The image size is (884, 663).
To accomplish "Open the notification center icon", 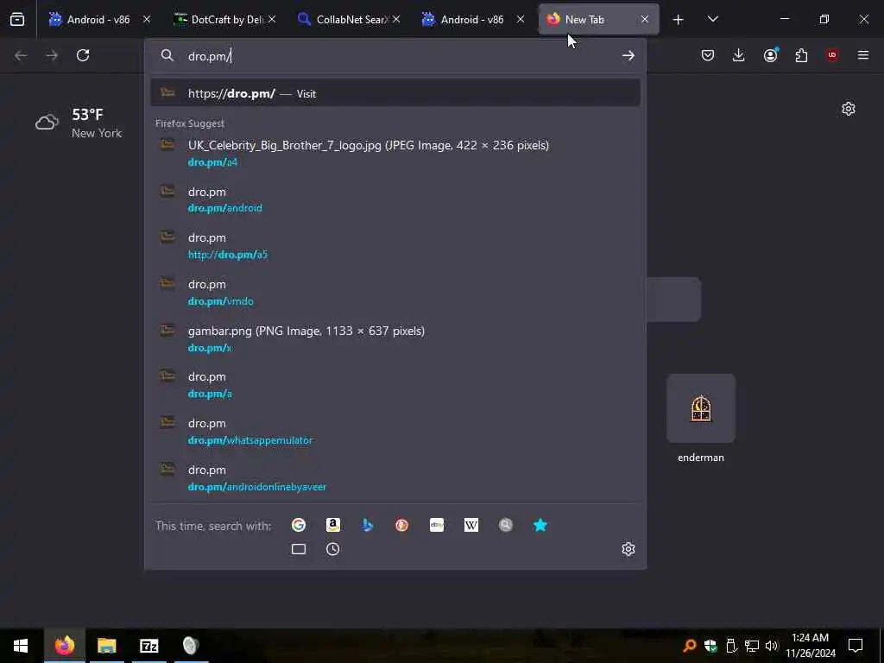I will pos(856,646).
